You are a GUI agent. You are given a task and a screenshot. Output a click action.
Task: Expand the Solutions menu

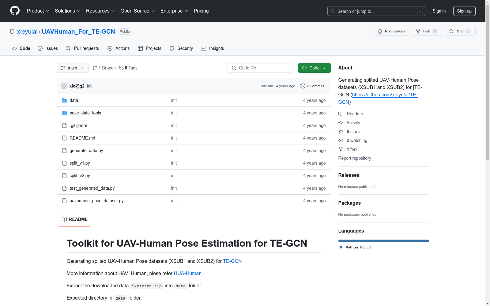click(x=68, y=11)
